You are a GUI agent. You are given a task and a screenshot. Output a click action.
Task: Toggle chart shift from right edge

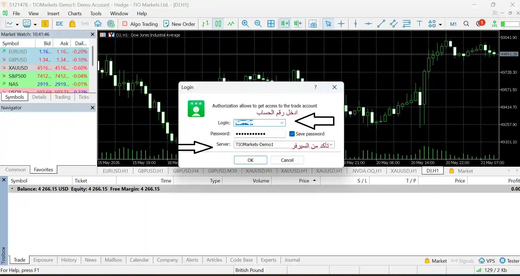(298, 24)
